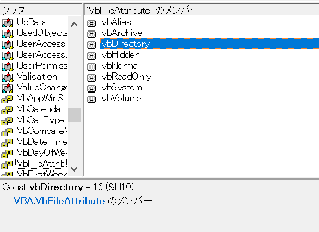
Task: Select vbNormal member
Action: (121, 66)
